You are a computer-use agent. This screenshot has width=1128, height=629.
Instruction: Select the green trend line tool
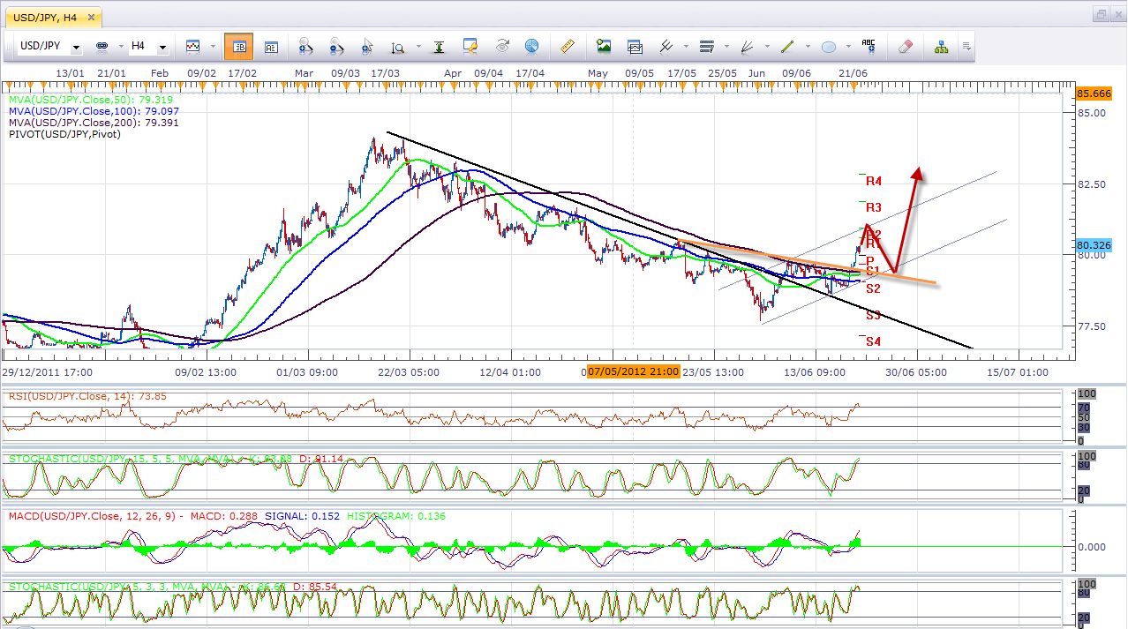pos(787,46)
